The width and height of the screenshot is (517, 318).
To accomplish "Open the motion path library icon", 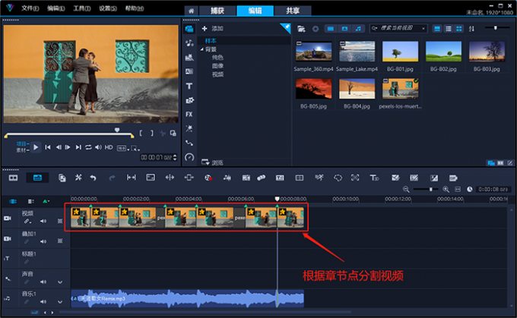I will tap(189, 143).
